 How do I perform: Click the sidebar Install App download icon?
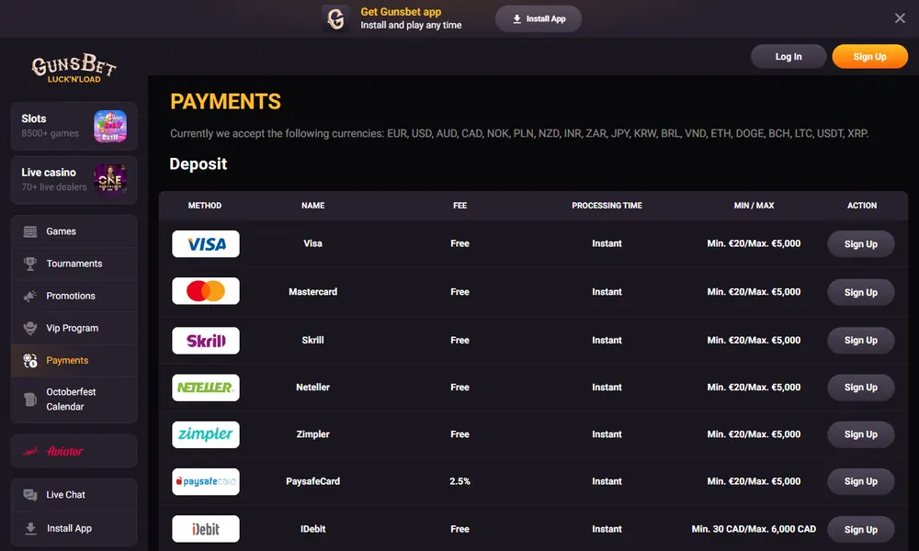tap(30, 528)
